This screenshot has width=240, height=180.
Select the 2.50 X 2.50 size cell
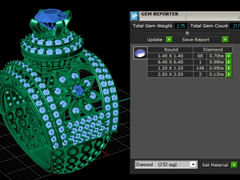pyautogui.click(x=170, y=74)
